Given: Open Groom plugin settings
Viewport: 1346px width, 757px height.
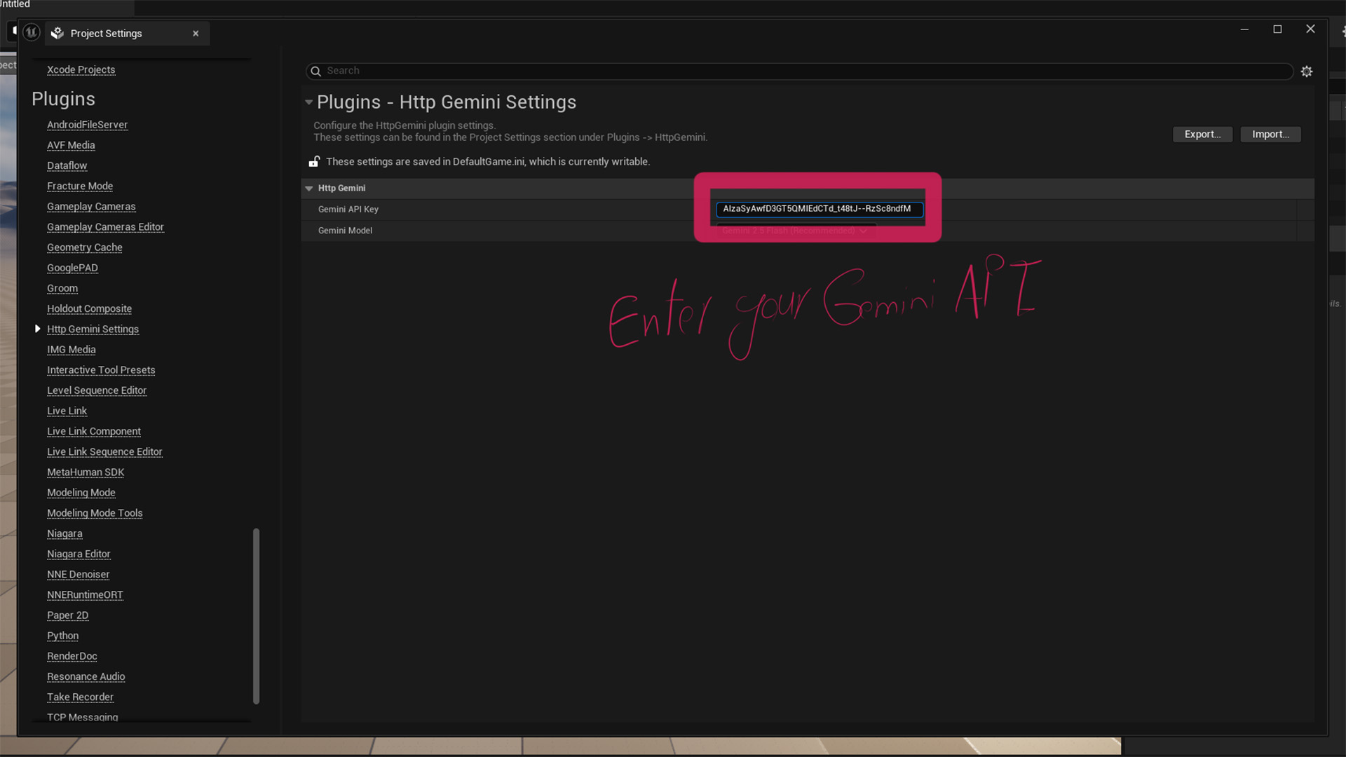Looking at the screenshot, I should click(62, 288).
